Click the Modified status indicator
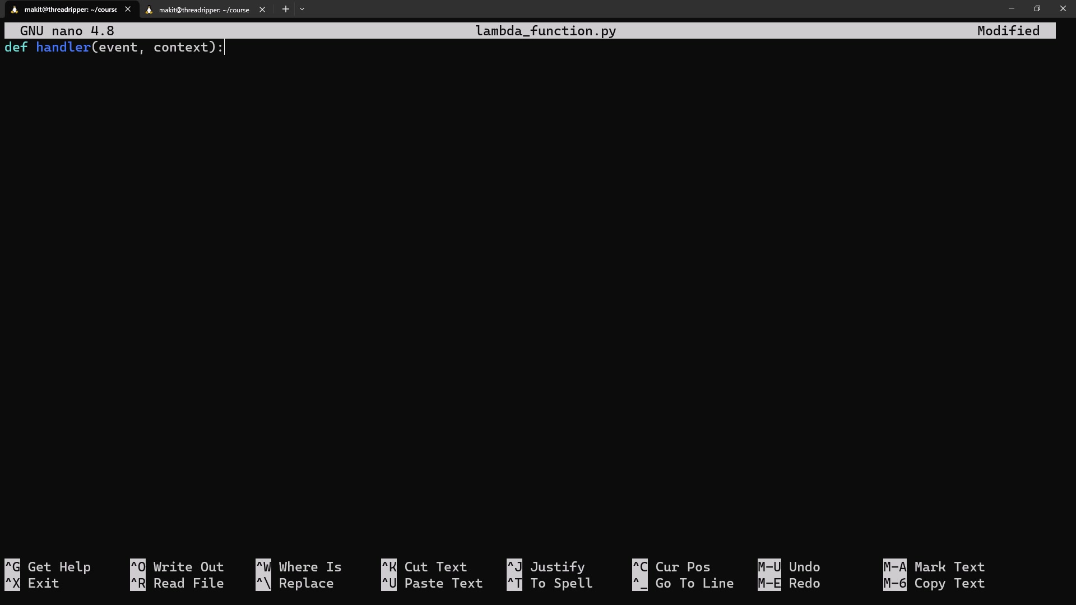1076x605 pixels. (x=1008, y=31)
